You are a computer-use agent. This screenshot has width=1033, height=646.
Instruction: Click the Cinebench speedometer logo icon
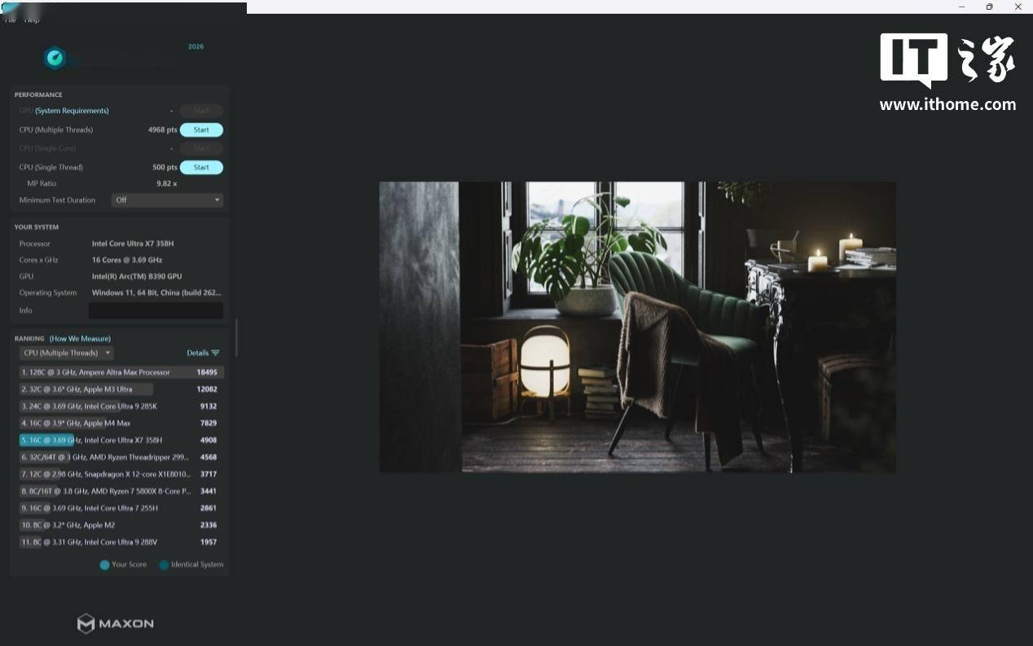coord(55,59)
